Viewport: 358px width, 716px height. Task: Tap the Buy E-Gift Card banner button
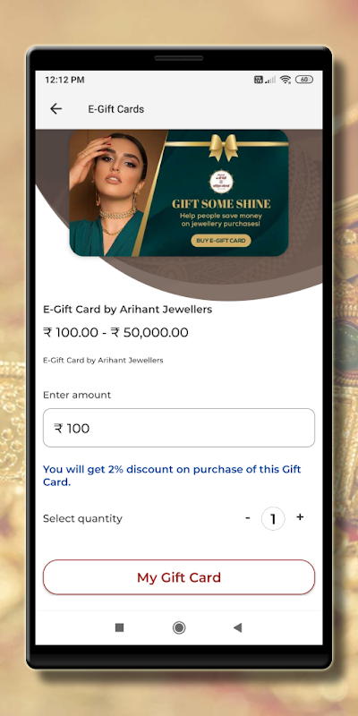tap(221, 241)
